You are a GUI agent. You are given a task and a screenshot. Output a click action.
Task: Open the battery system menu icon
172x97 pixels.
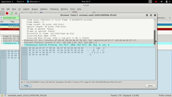tap(167, 2)
